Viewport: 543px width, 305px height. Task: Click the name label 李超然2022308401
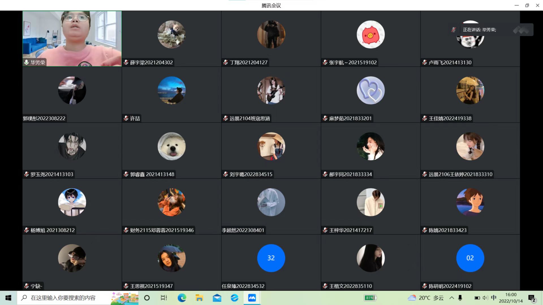click(243, 230)
